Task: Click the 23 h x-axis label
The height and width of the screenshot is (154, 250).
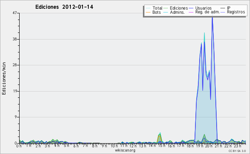Action: pyautogui.click(x=237, y=146)
